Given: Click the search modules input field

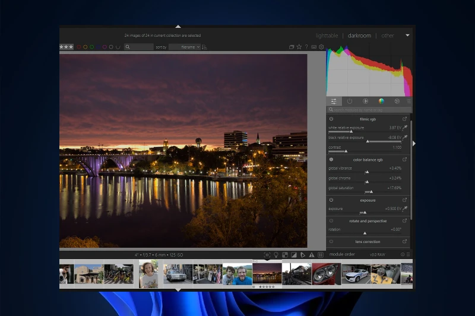Looking at the screenshot, I should tap(369, 110).
